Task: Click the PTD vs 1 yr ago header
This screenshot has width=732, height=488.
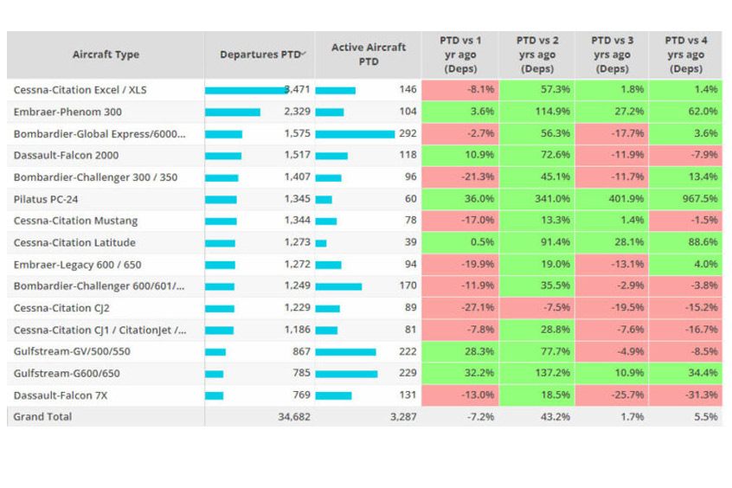Action: click(x=460, y=55)
